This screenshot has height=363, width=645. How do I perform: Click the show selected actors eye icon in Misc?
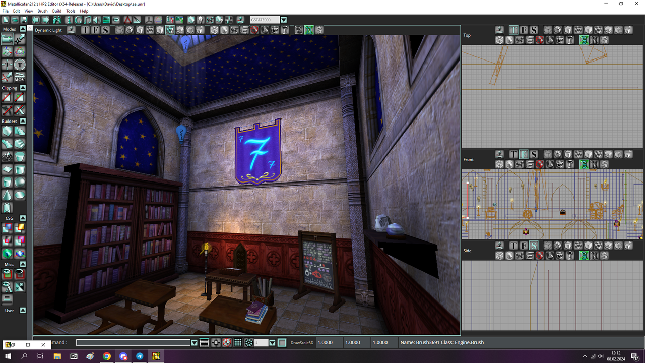(7, 274)
